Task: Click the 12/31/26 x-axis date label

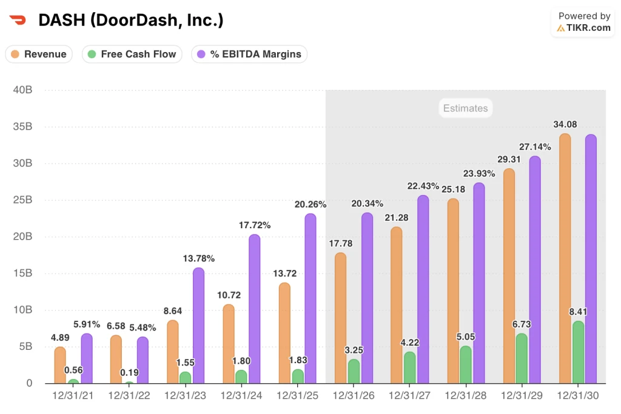Action: click(354, 395)
